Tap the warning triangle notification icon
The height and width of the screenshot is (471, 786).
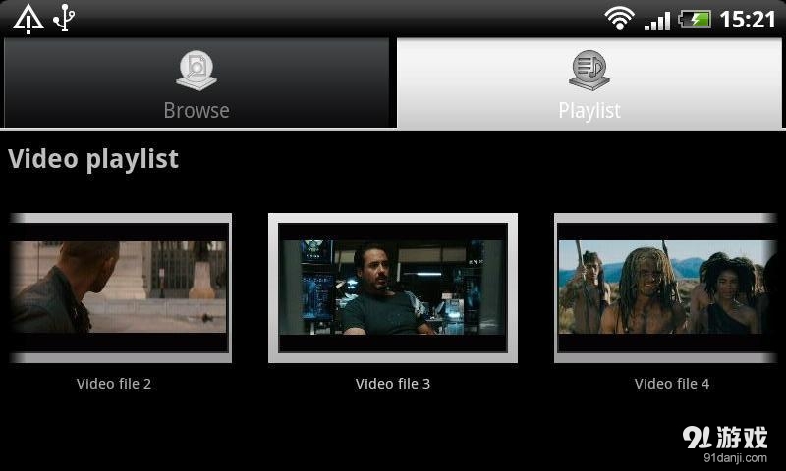click(x=28, y=19)
